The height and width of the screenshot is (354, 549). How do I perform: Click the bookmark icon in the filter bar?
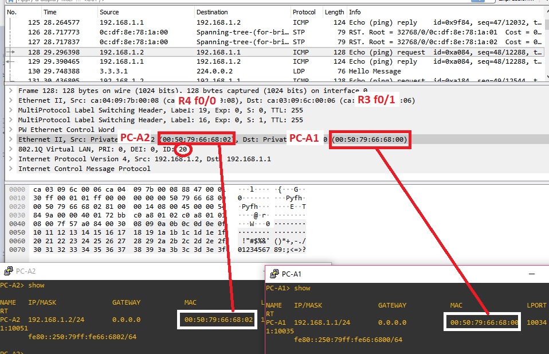10,2
